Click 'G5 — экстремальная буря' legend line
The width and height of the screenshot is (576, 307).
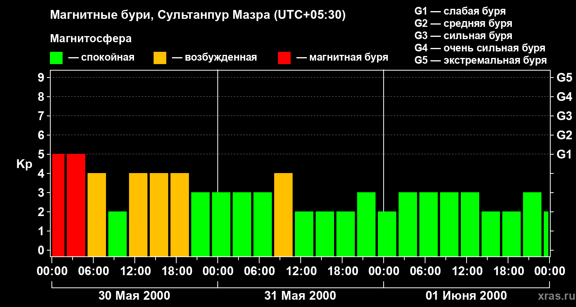click(x=481, y=60)
